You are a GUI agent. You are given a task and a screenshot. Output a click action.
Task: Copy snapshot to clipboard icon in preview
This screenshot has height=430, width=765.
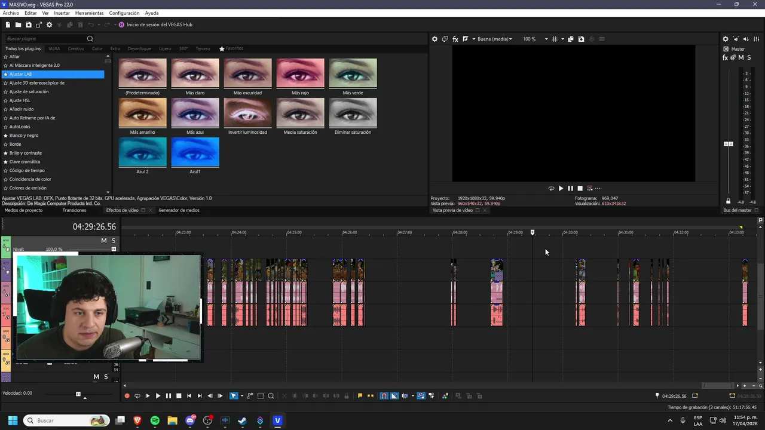tap(571, 39)
